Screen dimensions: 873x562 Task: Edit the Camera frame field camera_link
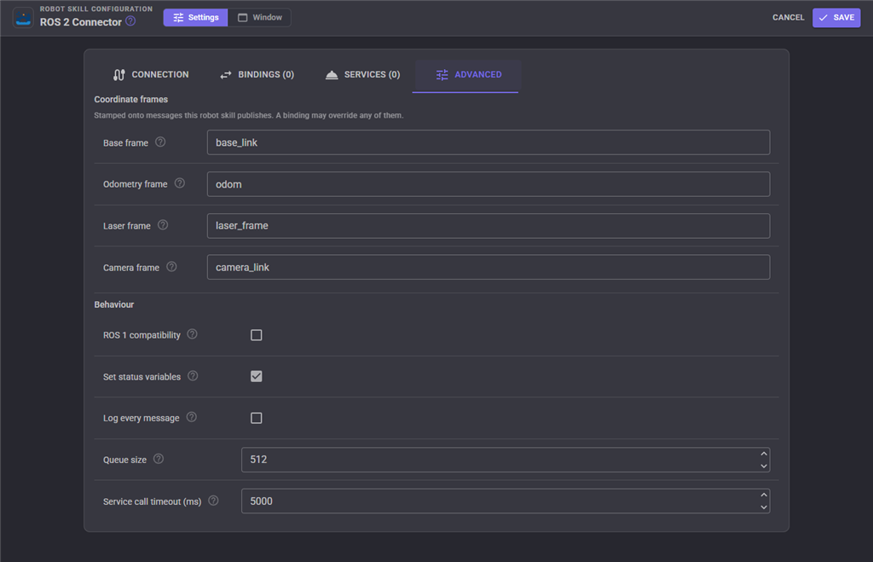point(489,267)
